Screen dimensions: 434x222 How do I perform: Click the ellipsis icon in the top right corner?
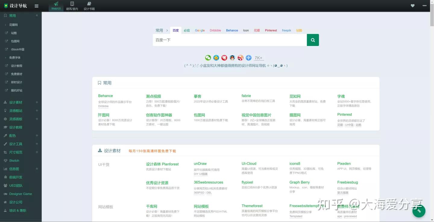point(424,5)
